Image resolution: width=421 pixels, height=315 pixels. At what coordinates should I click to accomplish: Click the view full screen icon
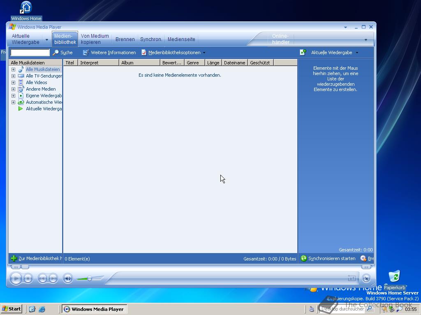pos(352,278)
